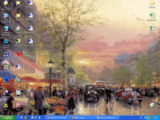Click the EN language indicator
Screen dimensions: 160x120
(141, 118)
